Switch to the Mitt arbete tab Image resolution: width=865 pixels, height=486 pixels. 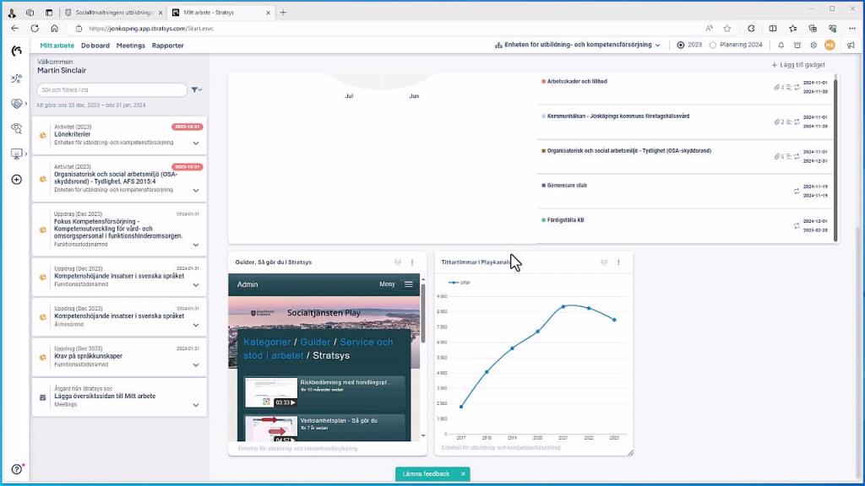pos(57,46)
